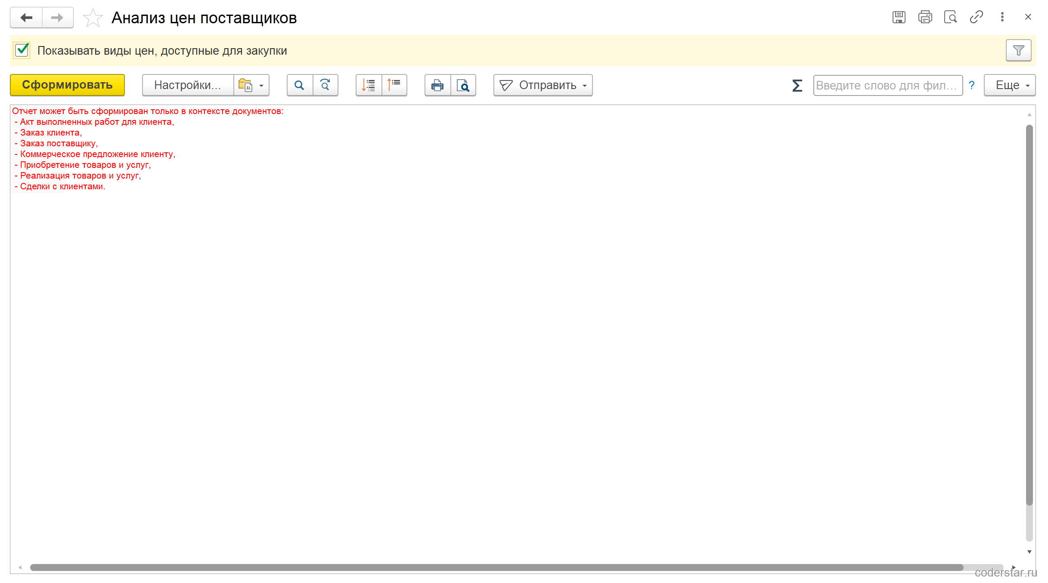Screen dimensions: 1048x583
Task: Click the vertical scrollbar thumb
Action: click(1029, 314)
